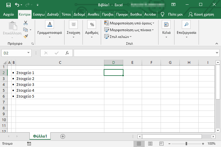Click the Name Box showing D2
This screenshot has width=221, height=147.
point(14,53)
